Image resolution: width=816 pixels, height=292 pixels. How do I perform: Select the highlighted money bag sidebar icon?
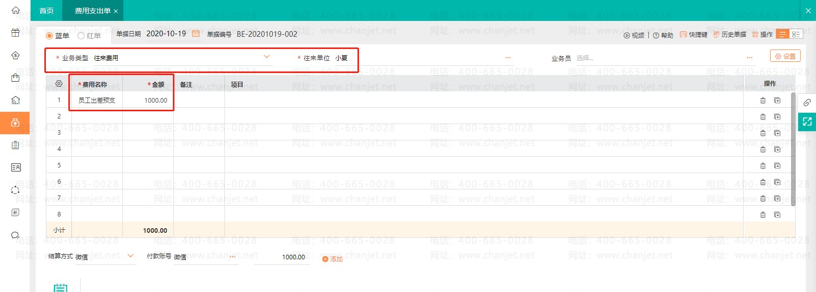[15, 123]
